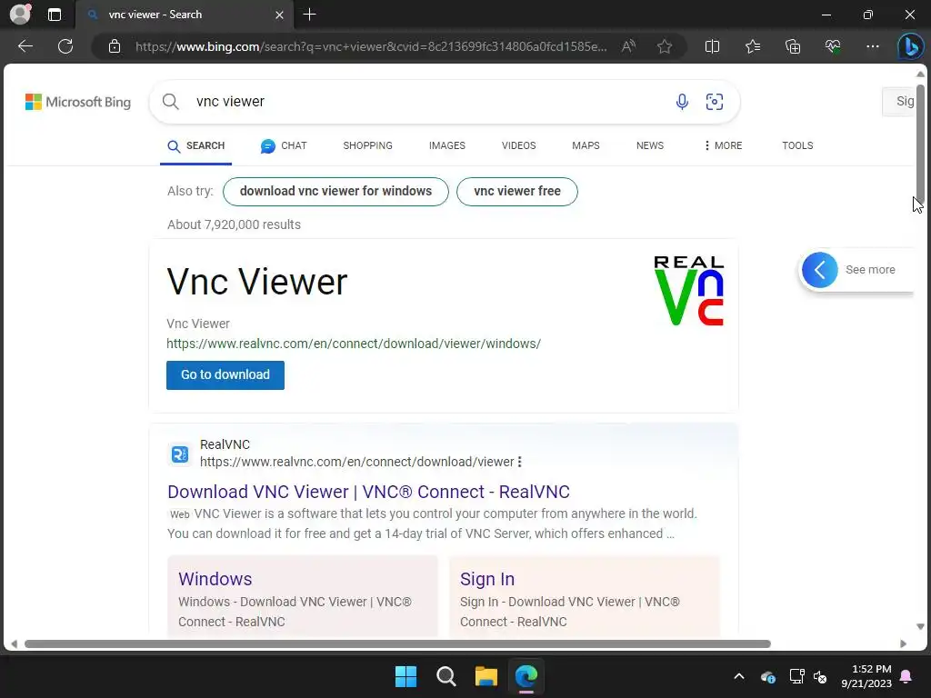Click the partially visible Sign in button
The width and height of the screenshot is (931, 698).
click(x=899, y=102)
